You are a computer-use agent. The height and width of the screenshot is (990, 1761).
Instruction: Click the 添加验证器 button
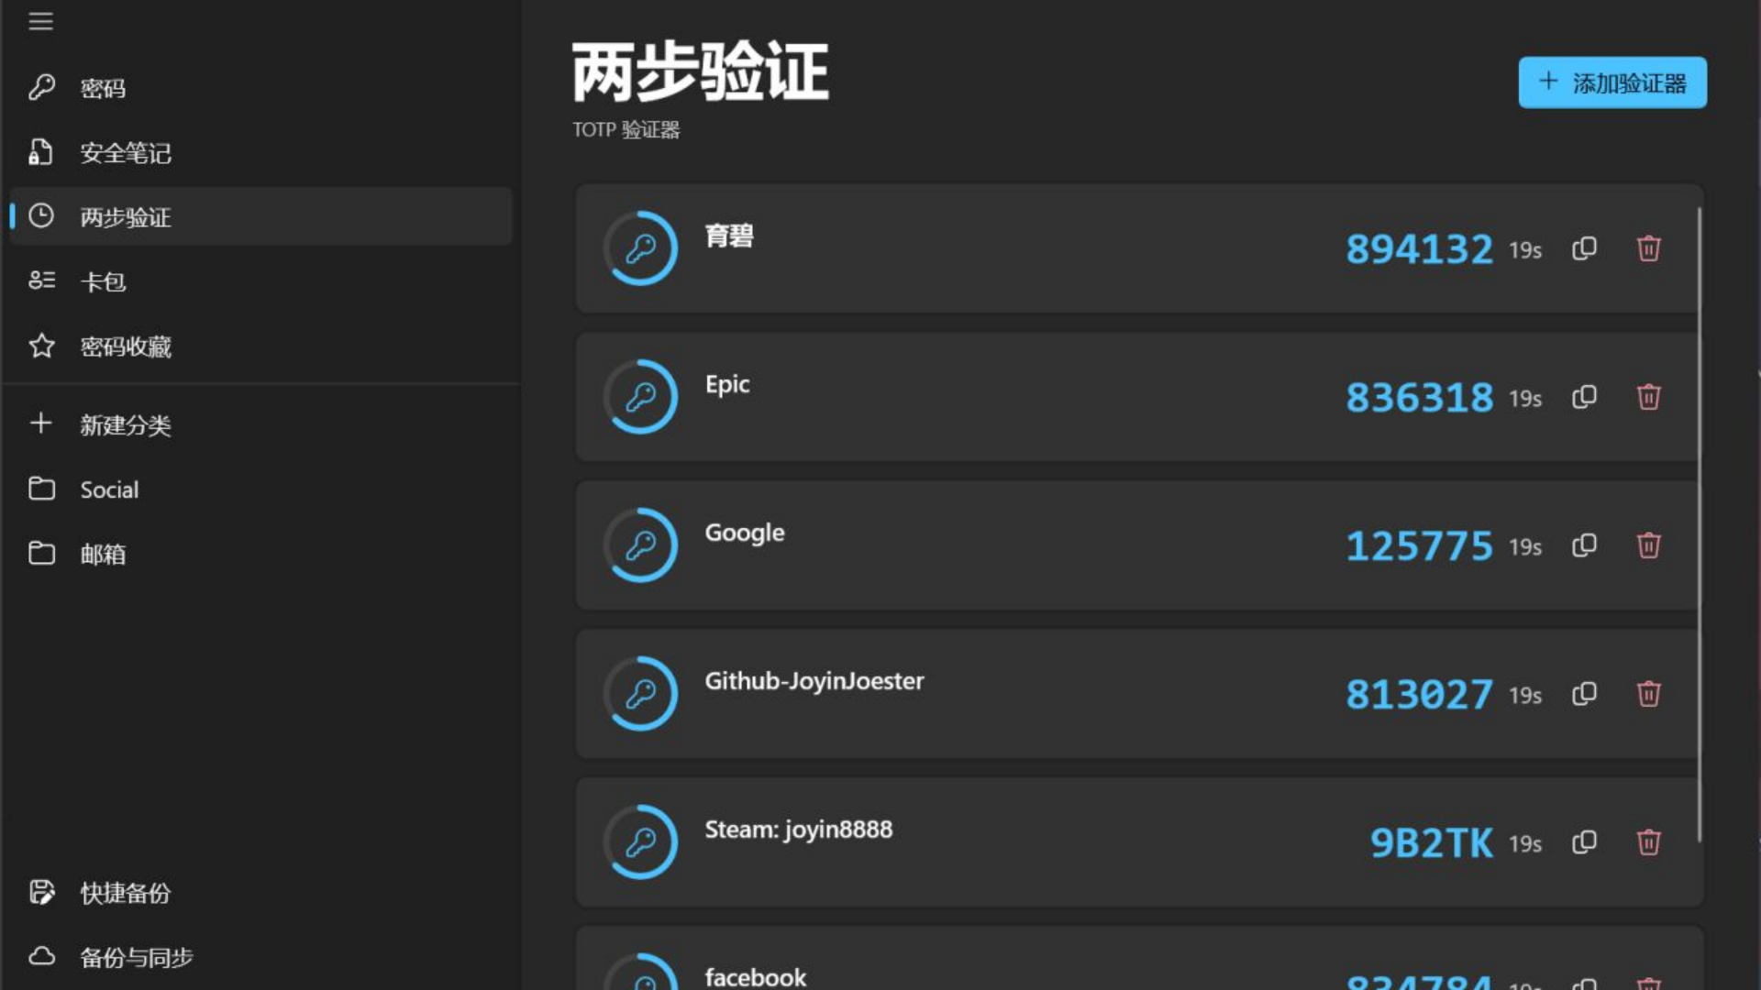click(x=1612, y=82)
